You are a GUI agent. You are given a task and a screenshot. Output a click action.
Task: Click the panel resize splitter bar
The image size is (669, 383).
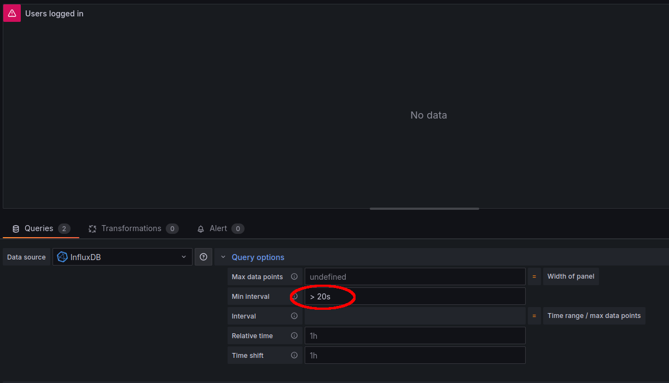tap(424, 208)
